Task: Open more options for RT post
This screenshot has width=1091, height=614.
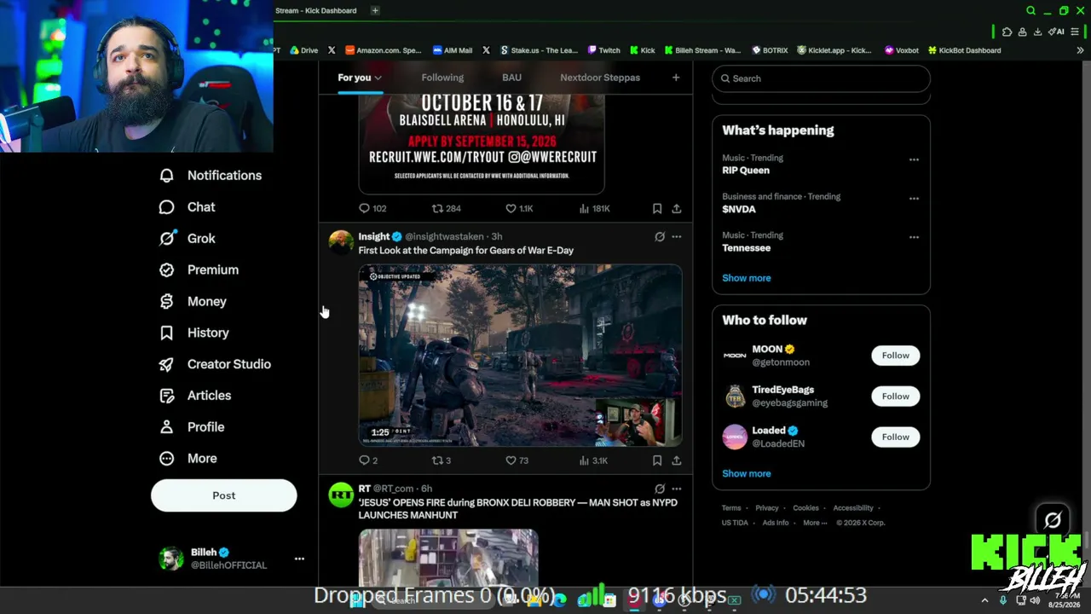Action: point(677,489)
